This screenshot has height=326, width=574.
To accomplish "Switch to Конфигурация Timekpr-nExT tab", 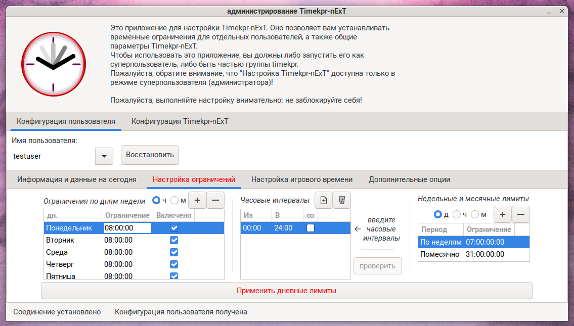I will (x=180, y=121).
